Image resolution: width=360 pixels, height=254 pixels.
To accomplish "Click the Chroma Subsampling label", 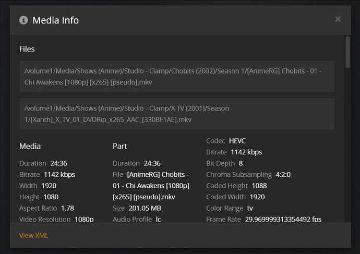I will [239, 175].
